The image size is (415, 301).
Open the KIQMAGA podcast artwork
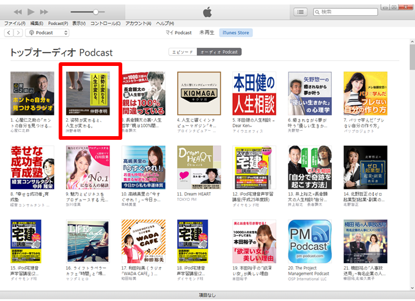[199, 93]
